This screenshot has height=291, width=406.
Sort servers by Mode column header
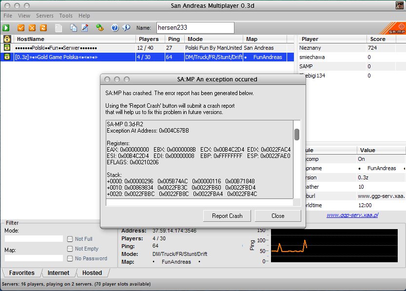pyautogui.click(x=213, y=39)
